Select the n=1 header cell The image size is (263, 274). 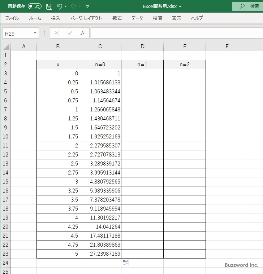tap(142, 65)
